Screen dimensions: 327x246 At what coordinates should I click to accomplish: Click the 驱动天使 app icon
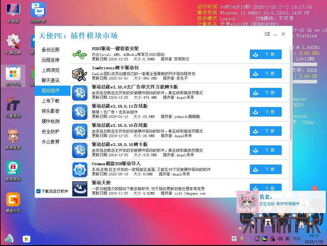(80, 189)
